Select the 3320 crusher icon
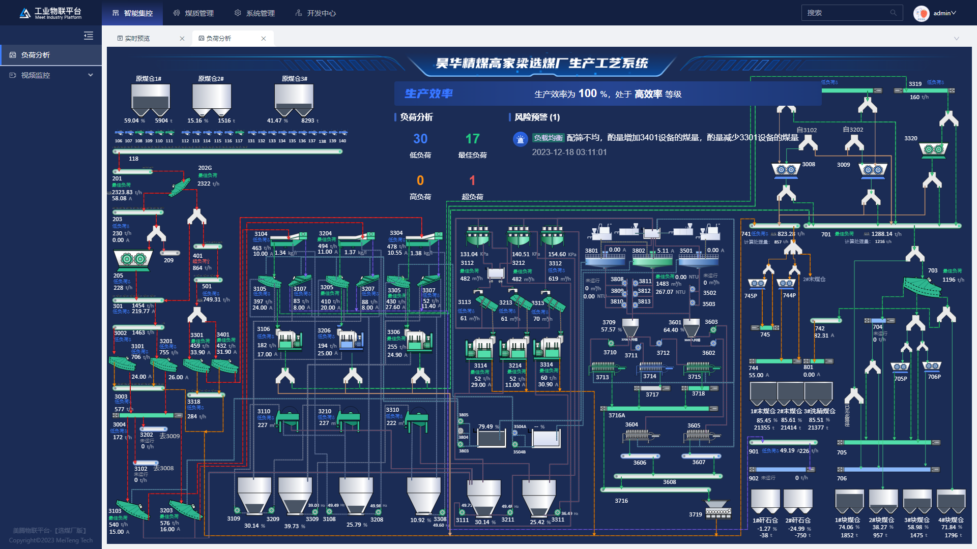 click(x=934, y=149)
